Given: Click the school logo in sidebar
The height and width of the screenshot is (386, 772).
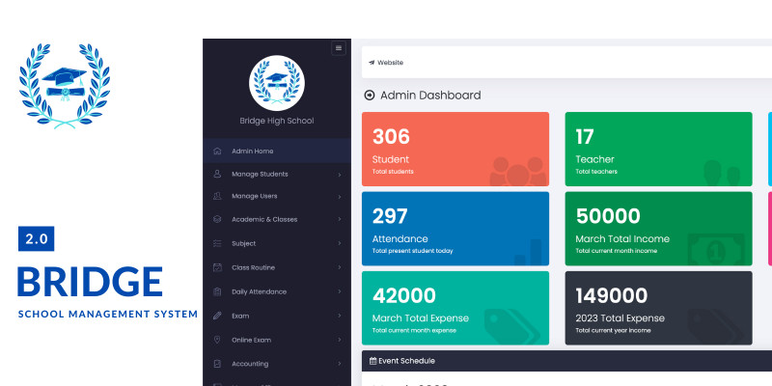Looking at the screenshot, I should click(x=276, y=81).
